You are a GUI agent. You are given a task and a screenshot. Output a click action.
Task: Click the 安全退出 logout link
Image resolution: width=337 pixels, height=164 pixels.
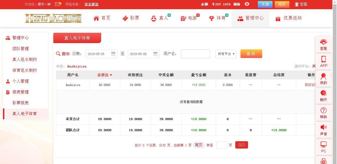[x=91, y=4]
